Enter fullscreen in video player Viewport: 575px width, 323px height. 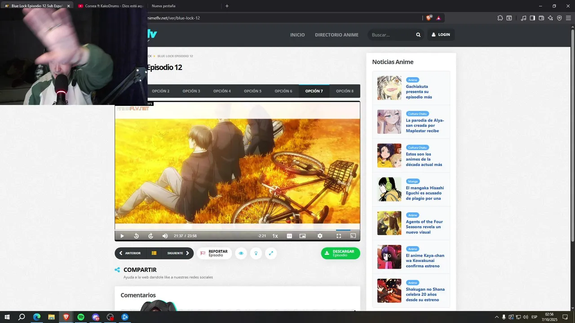pos(339,236)
